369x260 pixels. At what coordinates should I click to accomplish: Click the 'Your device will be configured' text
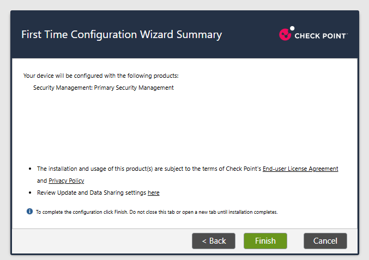point(101,76)
